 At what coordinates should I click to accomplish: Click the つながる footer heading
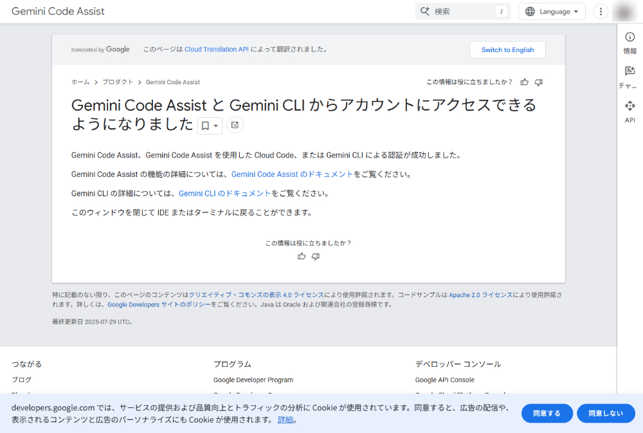pyautogui.click(x=26, y=364)
